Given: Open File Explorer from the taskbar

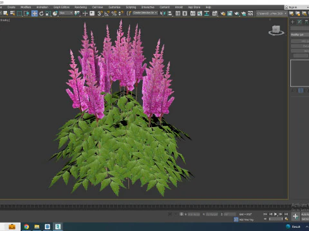Looking at the screenshot, I should pyautogui.click(x=37, y=227).
